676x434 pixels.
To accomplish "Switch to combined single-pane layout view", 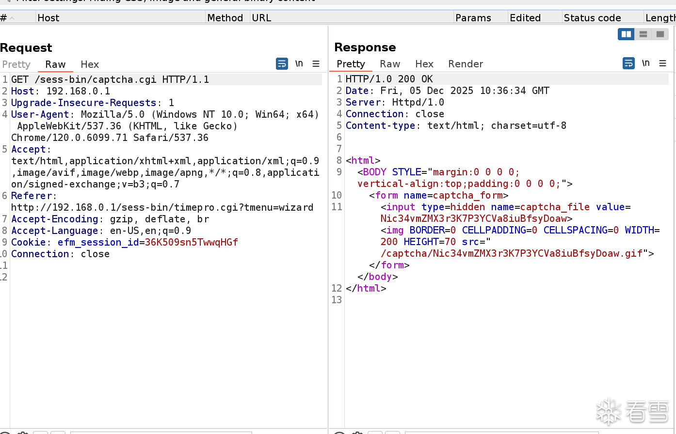I will click(660, 34).
